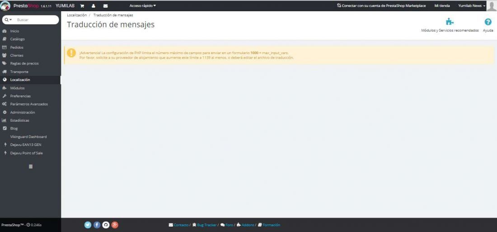Open the Google Plus footer icon
Viewport: 497px width, 232px height.
coord(115,225)
